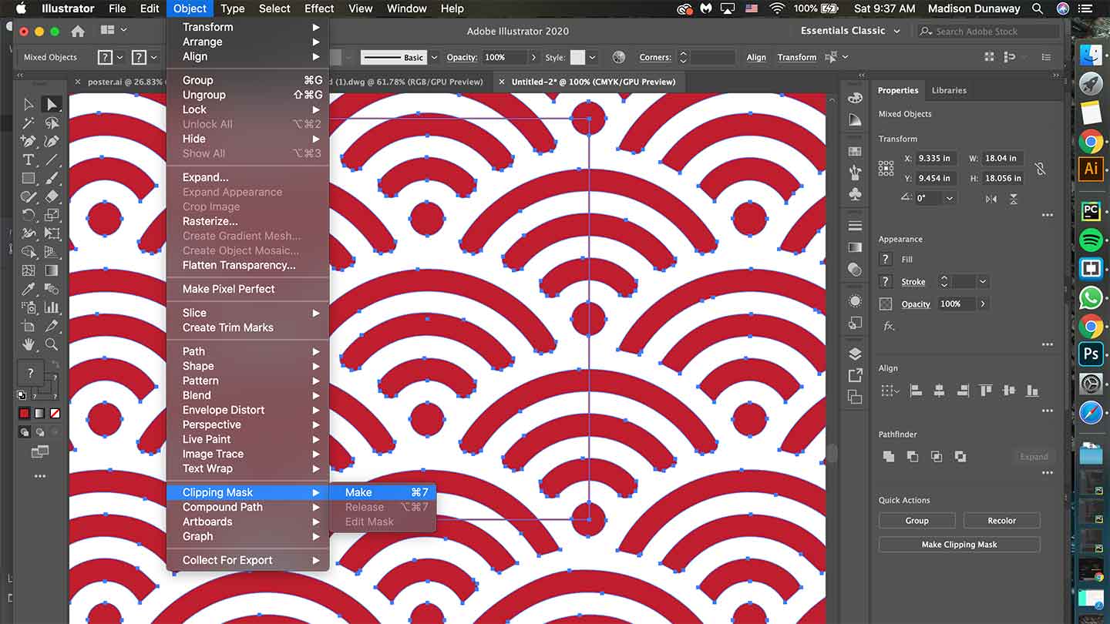Expand Opacity dropdown in control bar
The image size is (1110, 624).
pyautogui.click(x=533, y=57)
